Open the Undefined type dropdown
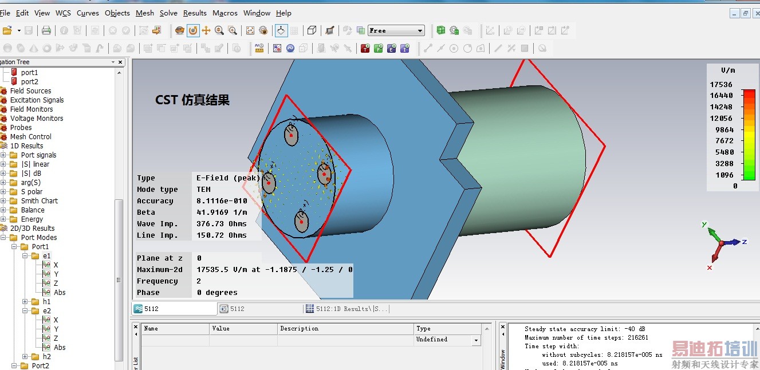Image resolution: width=760 pixels, height=370 pixels. [476, 340]
